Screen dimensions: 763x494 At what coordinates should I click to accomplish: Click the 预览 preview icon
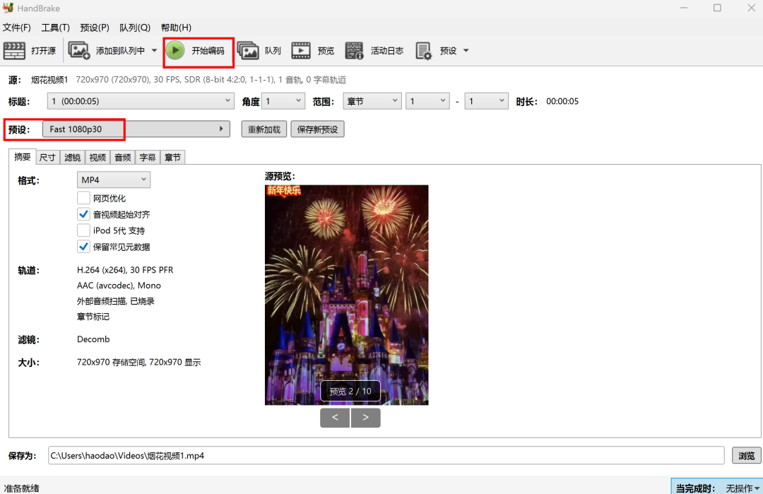point(301,51)
